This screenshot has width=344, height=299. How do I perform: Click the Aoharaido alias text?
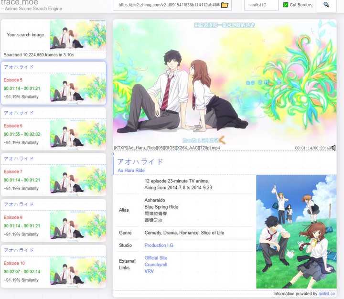coord(155,200)
